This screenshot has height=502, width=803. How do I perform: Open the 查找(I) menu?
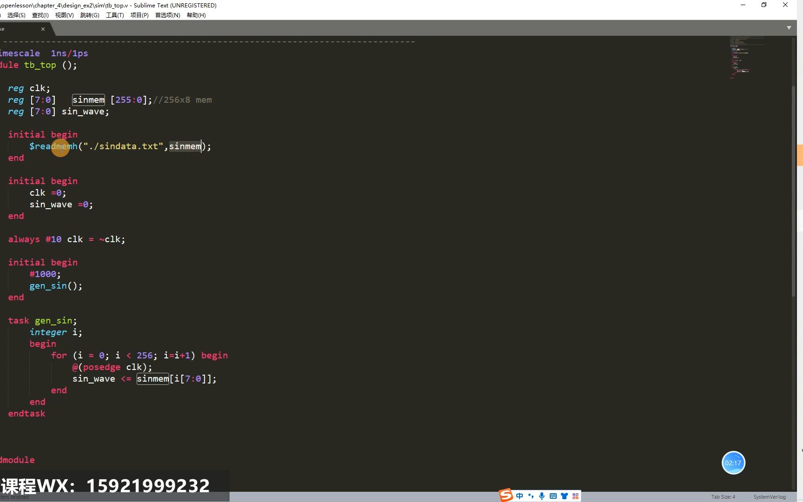coord(40,15)
